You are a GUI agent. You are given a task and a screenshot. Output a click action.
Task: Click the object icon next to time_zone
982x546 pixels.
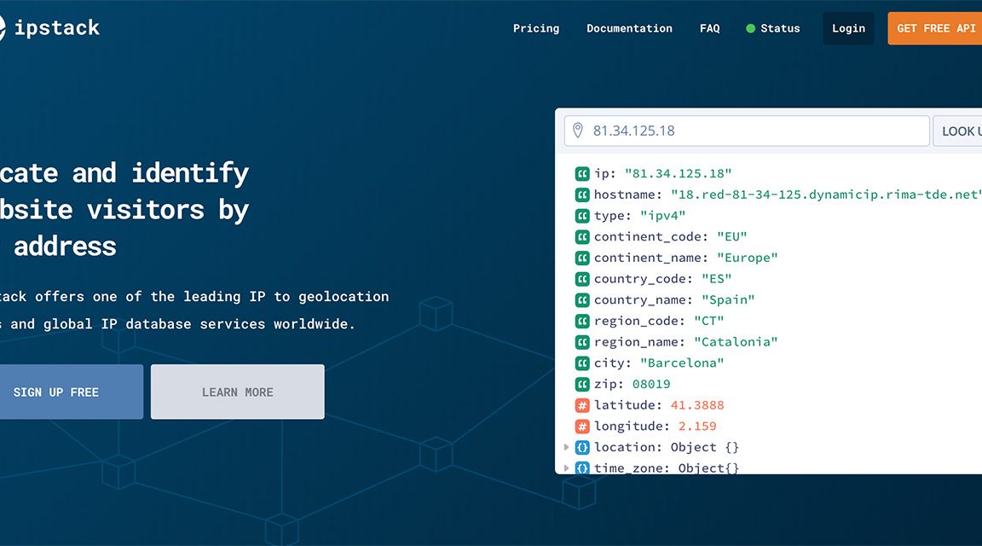(x=582, y=468)
